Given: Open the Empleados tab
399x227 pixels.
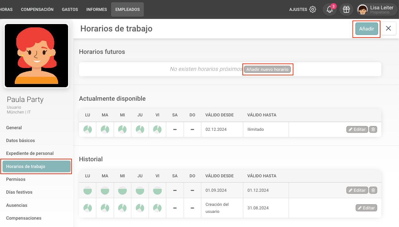Looking at the screenshot, I should point(127,10).
